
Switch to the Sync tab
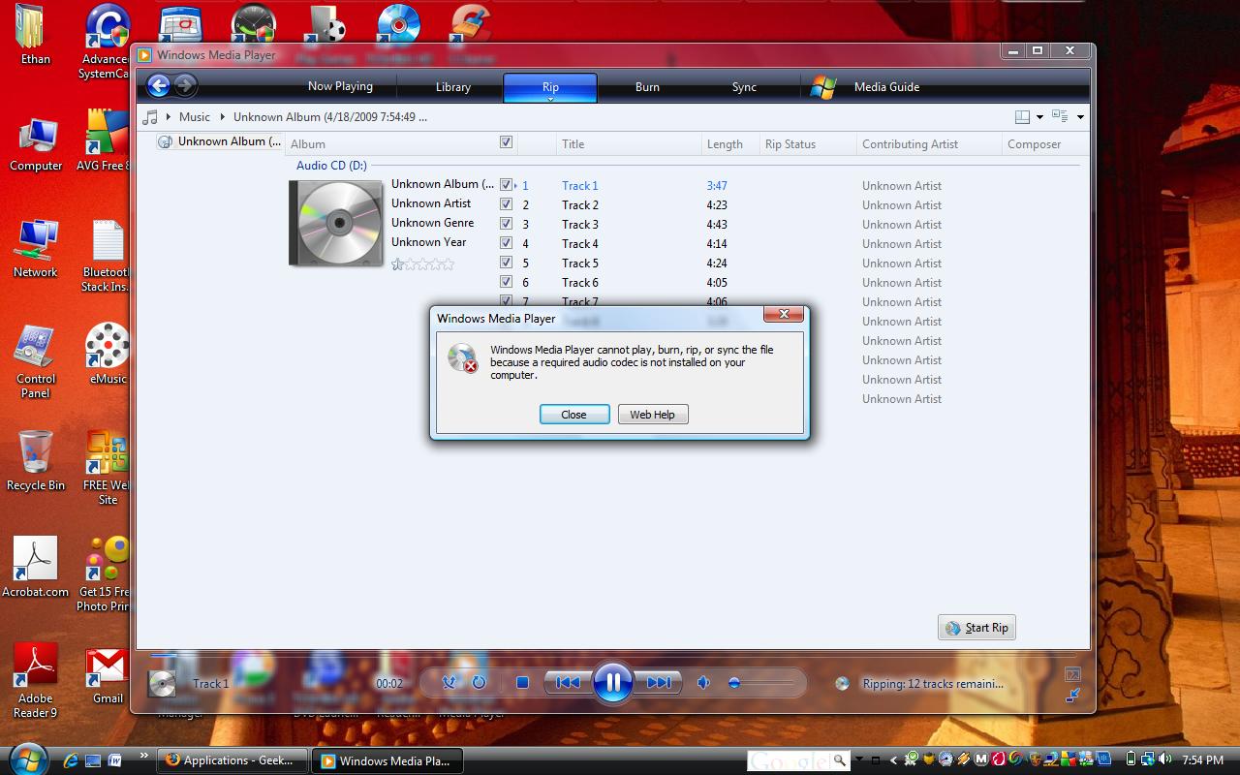tap(744, 87)
